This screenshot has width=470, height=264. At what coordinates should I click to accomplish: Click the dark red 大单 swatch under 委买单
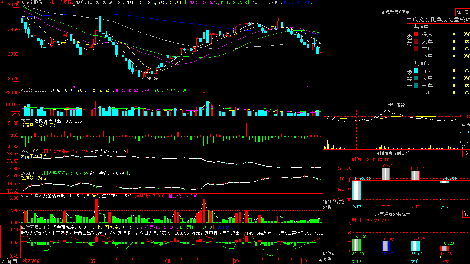(416, 41)
